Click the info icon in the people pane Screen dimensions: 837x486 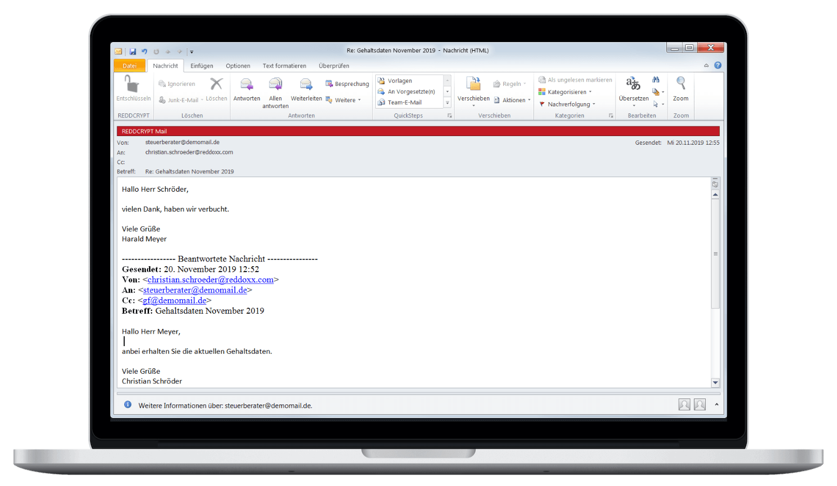(x=127, y=404)
